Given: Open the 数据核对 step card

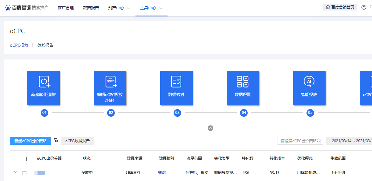Looking at the screenshot, I should coord(176,88).
